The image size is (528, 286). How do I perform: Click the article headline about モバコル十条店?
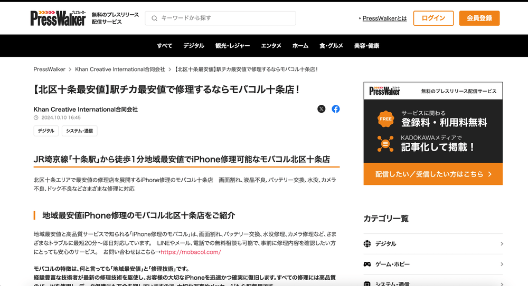tap(167, 90)
